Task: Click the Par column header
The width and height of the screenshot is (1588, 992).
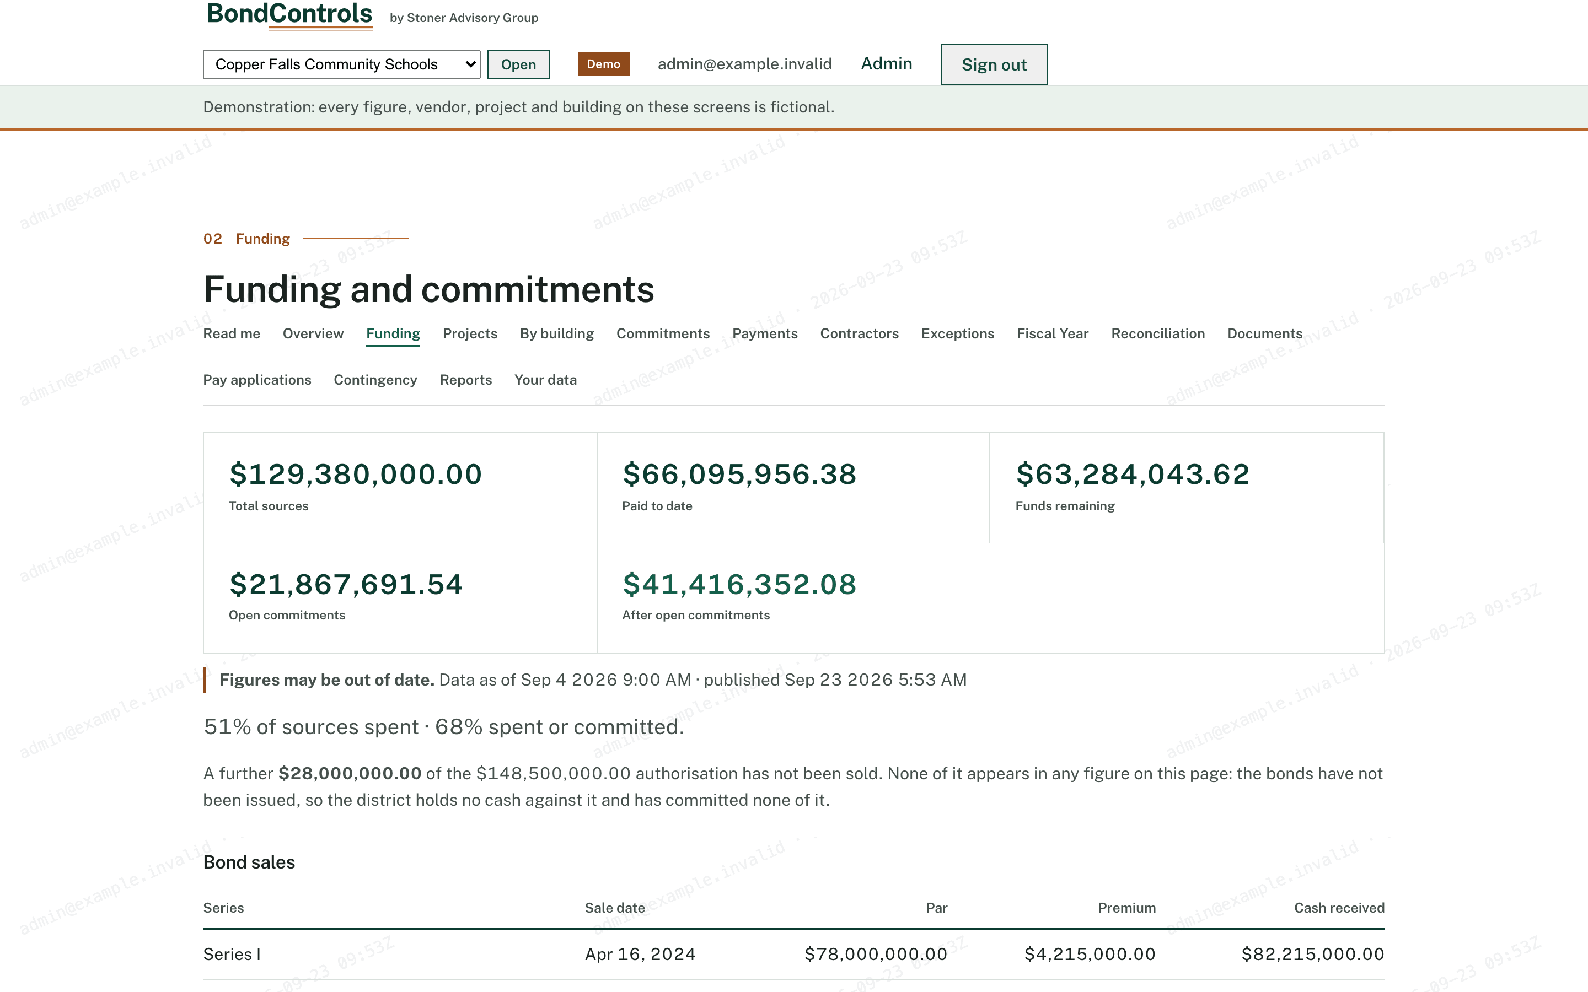Action: coord(936,908)
